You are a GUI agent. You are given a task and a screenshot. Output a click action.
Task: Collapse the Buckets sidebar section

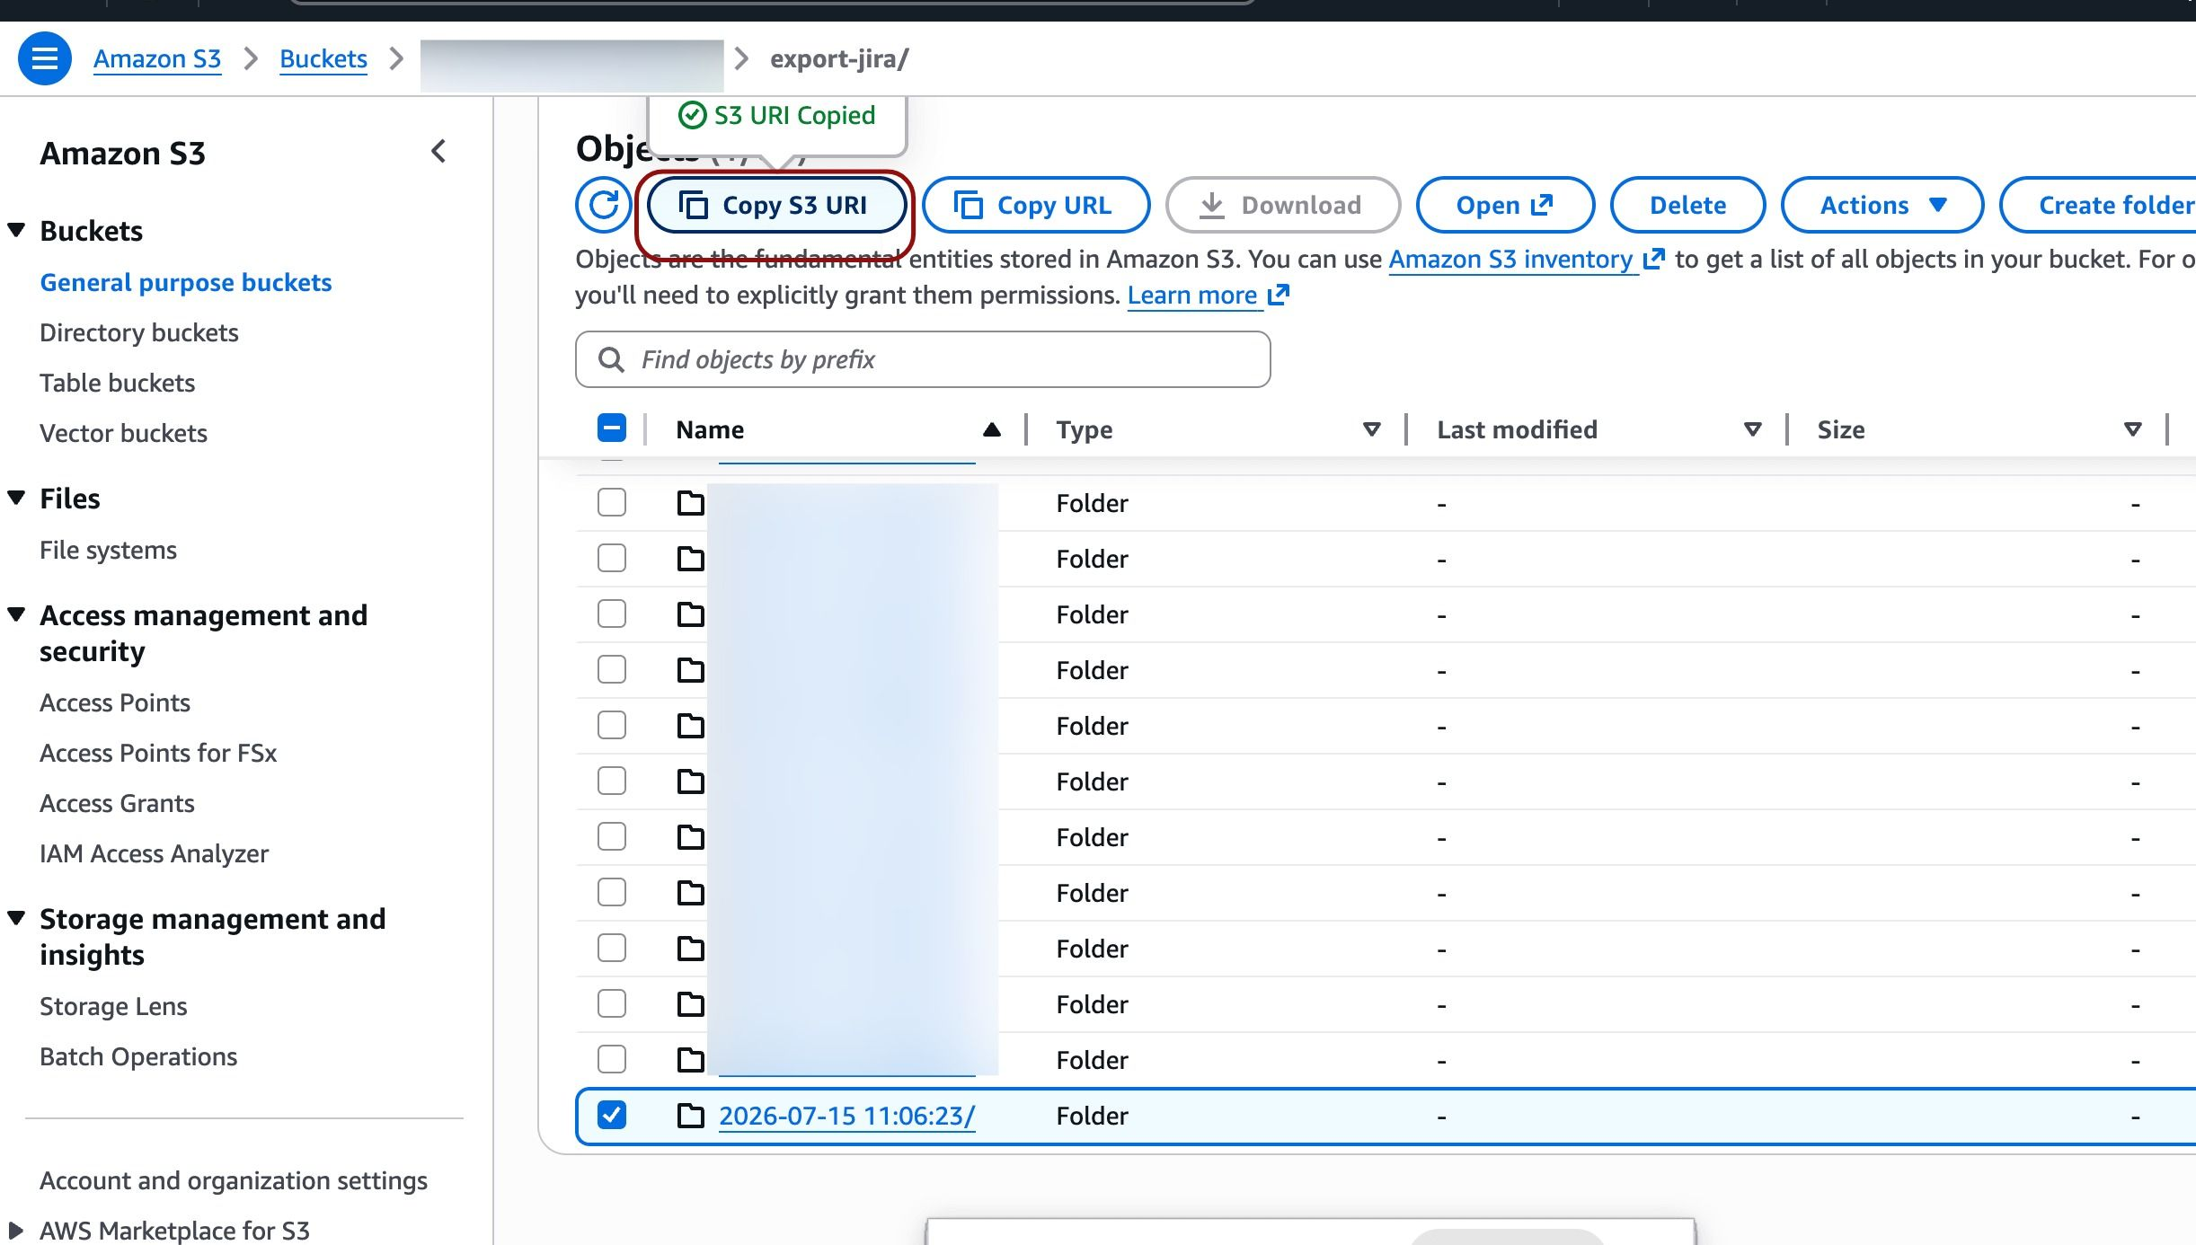coord(16,230)
